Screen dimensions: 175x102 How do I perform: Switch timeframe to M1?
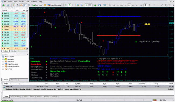110,5
